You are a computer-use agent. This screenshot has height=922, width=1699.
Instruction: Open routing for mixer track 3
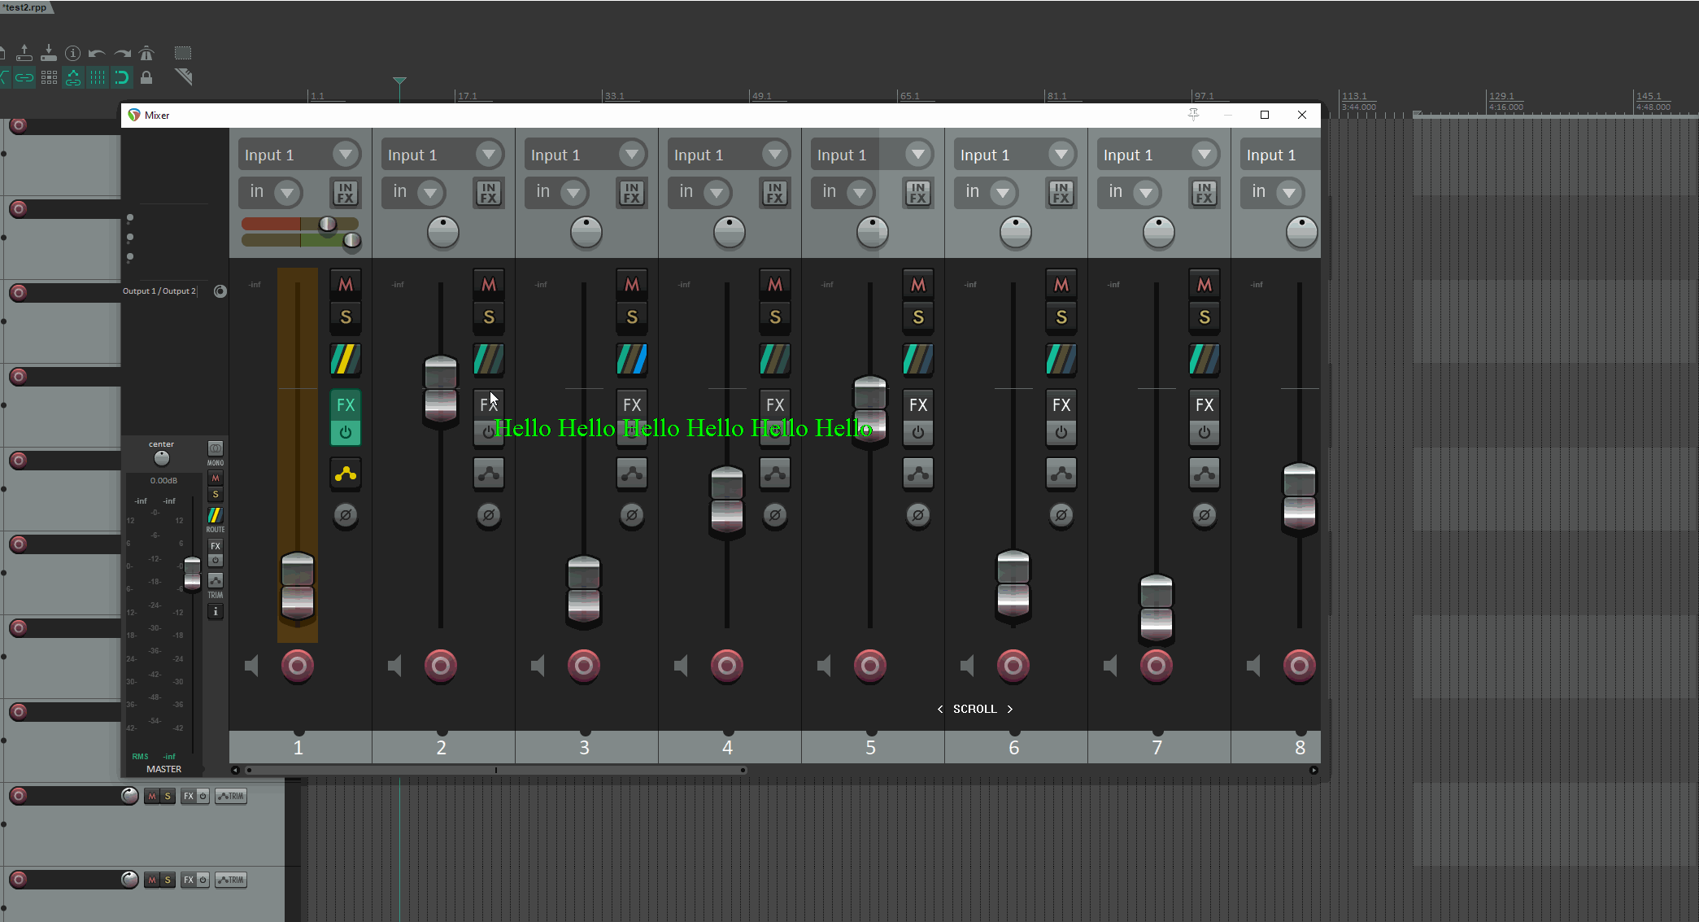pyautogui.click(x=632, y=359)
